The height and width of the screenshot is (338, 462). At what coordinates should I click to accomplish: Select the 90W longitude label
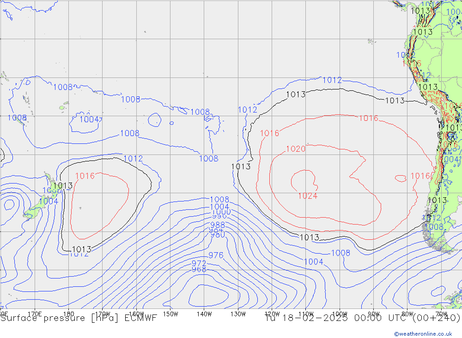coord(374,314)
